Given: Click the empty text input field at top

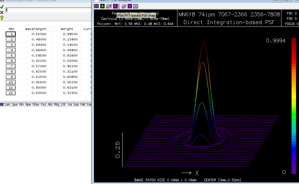Looking at the screenshot, I should [x=48, y=10].
